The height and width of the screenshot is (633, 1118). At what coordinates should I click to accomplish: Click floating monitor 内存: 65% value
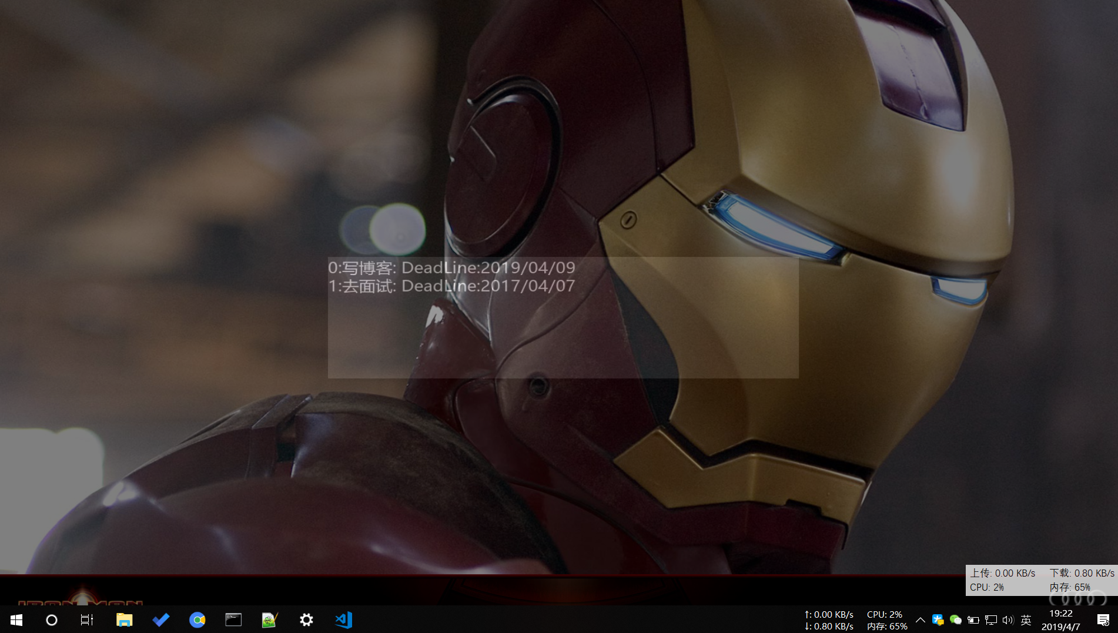point(1070,587)
